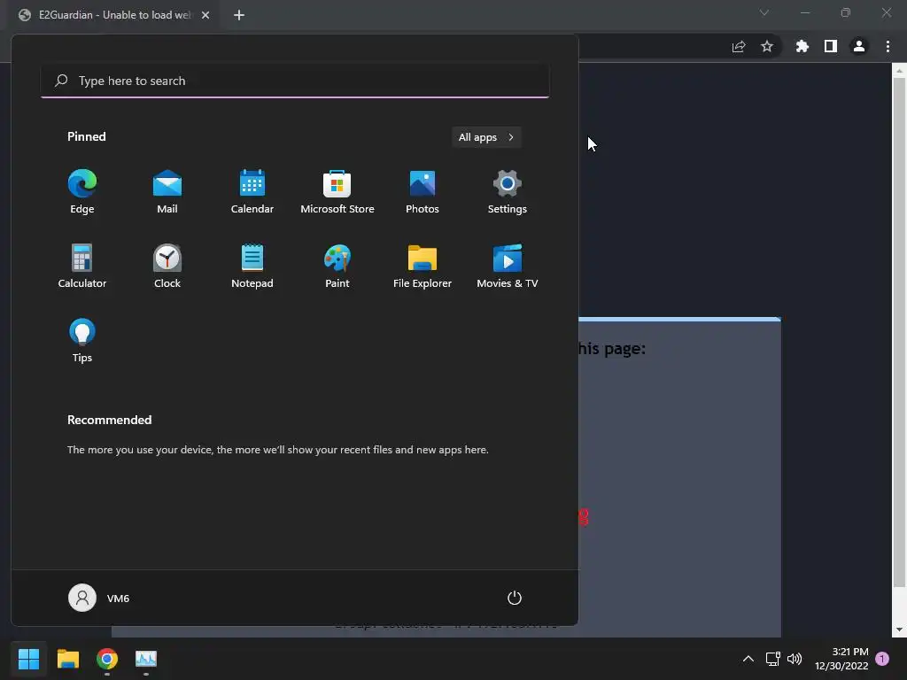907x680 pixels.
Task: Launch Movies & TV app
Action: coord(508,267)
